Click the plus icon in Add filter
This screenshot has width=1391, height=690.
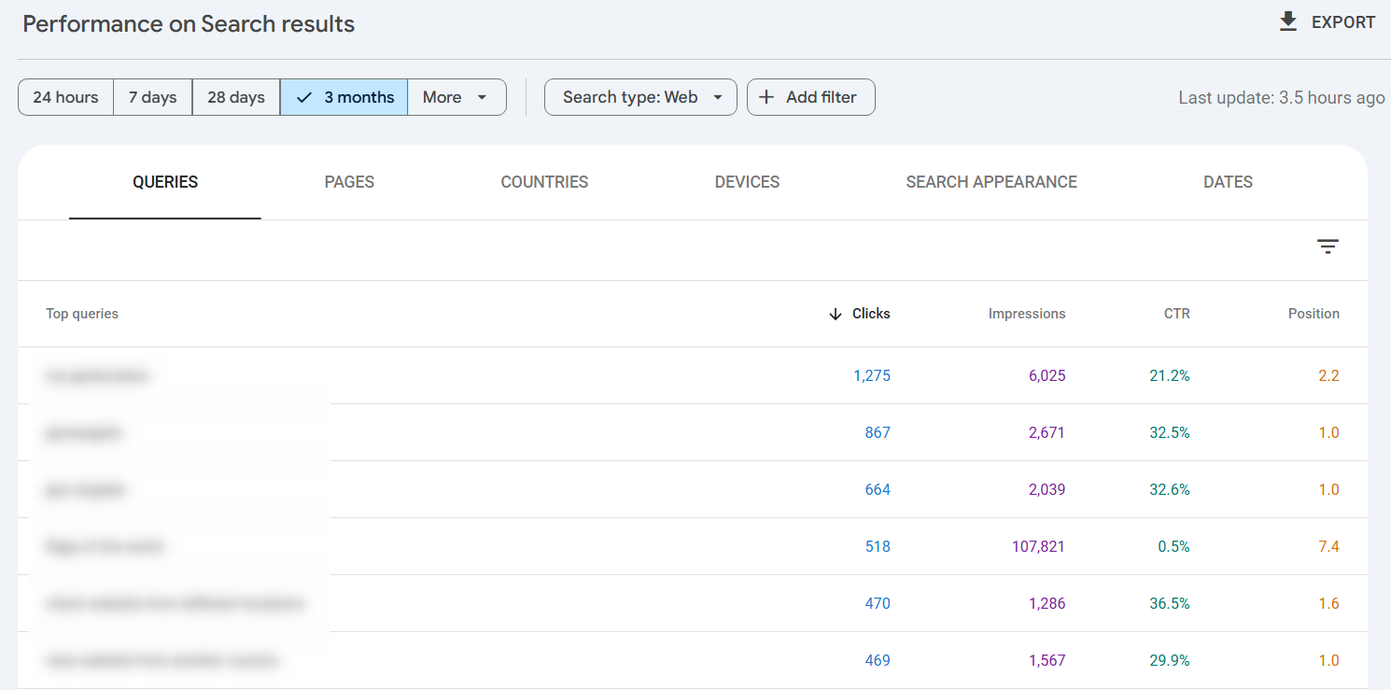[x=766, y=97]
